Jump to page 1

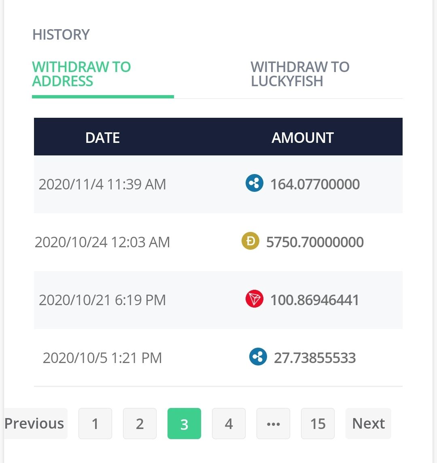point(95,423)
